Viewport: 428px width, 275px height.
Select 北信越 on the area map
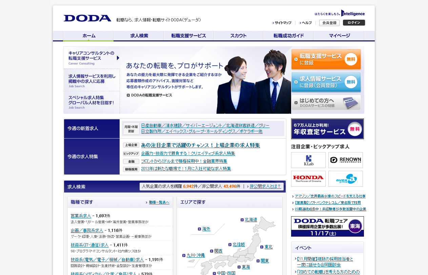[239, 244]
